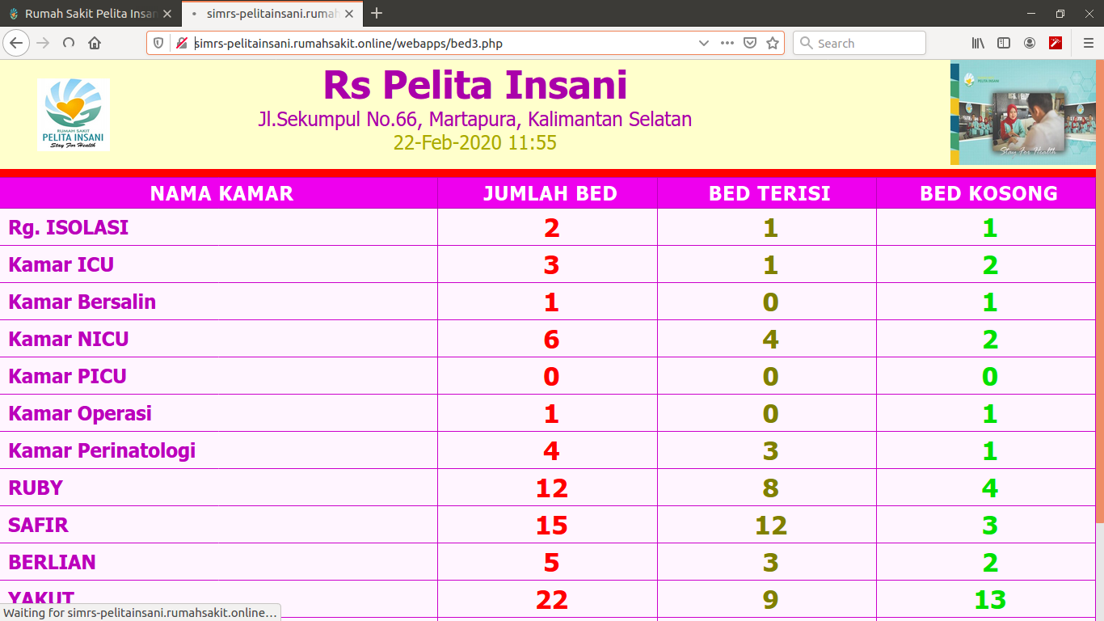Click the empty bed value 4 for RUBY
Viewport: 1104px width, 621px height.
(x=990, y=488)
